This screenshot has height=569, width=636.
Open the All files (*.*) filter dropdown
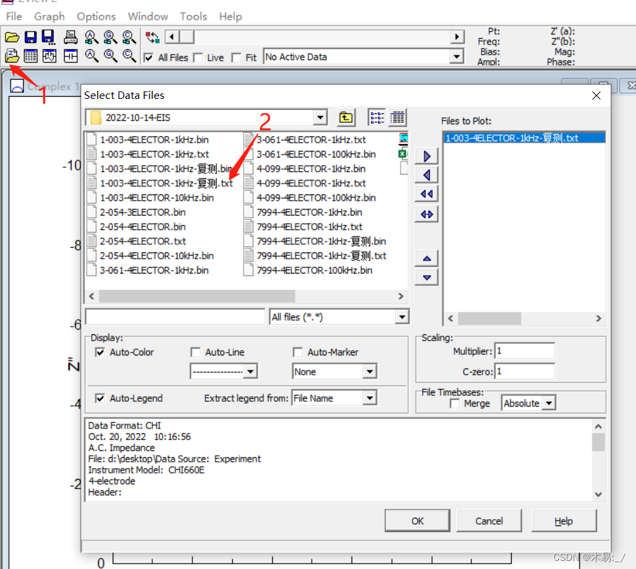[401, 317]
